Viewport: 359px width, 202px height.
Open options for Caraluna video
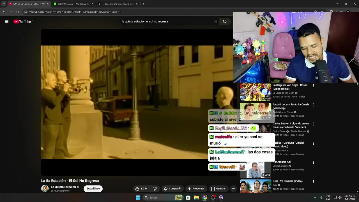314,143
